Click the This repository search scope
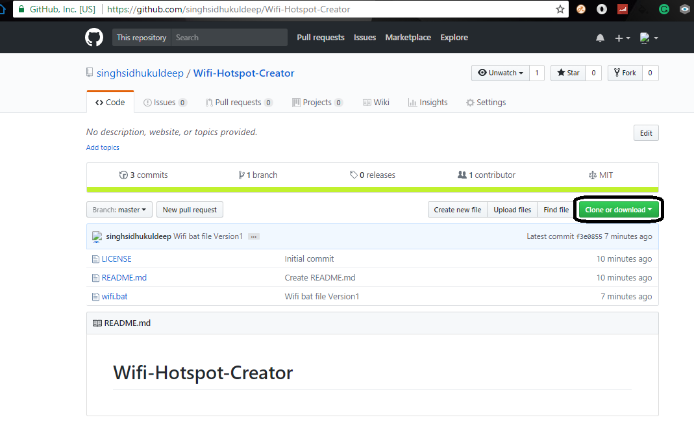Viewport: 694px width, 437px height. coord(142,38)
